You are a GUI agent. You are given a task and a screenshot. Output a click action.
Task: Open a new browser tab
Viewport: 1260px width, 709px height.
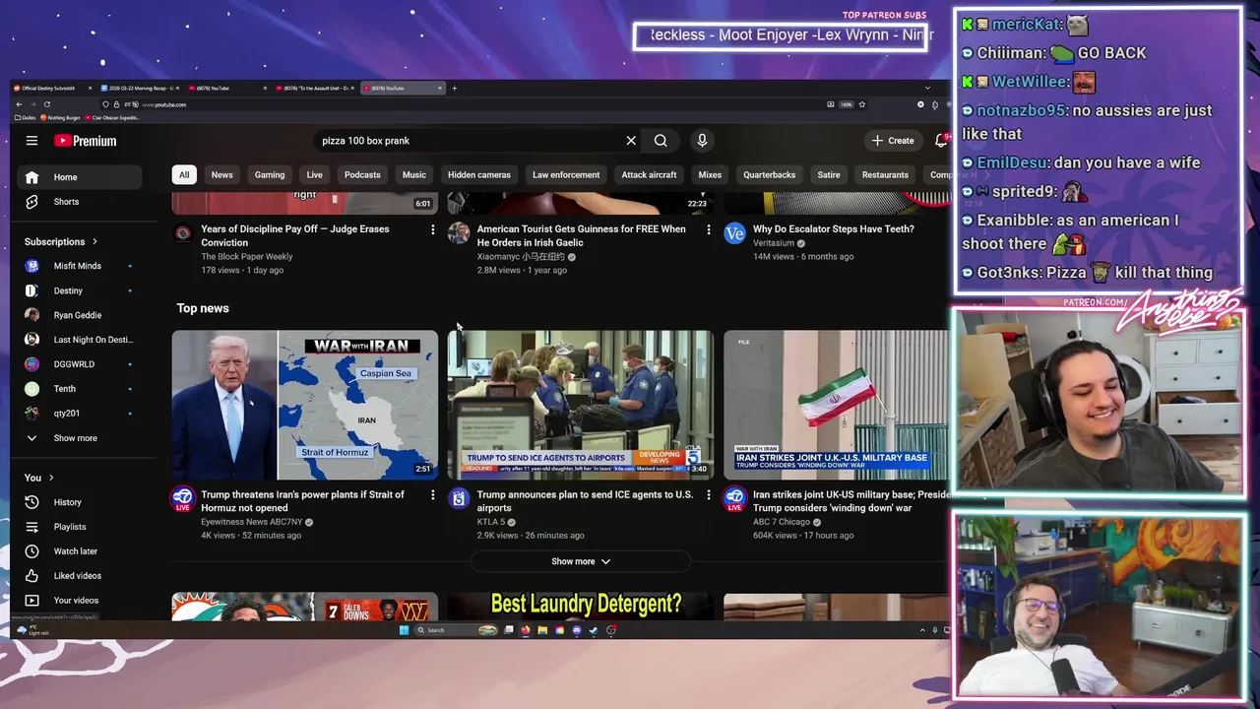(454, 88)
